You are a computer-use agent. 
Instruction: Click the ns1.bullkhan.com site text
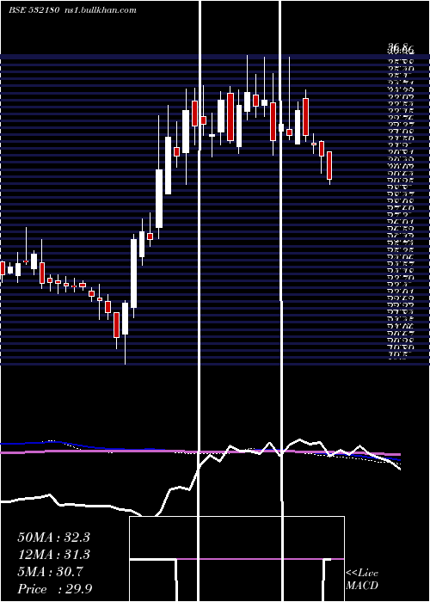point(101,10)
